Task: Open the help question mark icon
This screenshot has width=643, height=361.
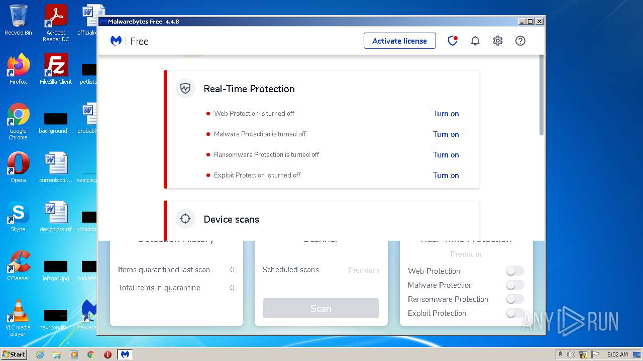Action: [x=520, y=41]
